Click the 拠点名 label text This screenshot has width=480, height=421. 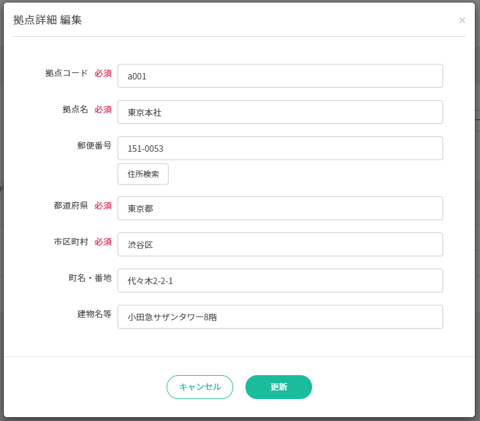tap(75, 110)
